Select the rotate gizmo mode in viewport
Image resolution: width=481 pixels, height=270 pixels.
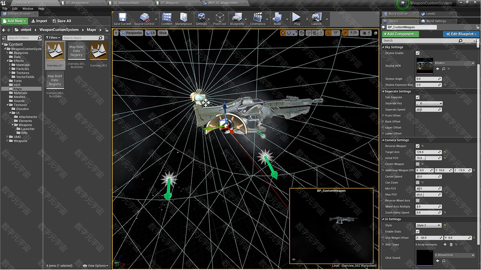pos(289,33)
